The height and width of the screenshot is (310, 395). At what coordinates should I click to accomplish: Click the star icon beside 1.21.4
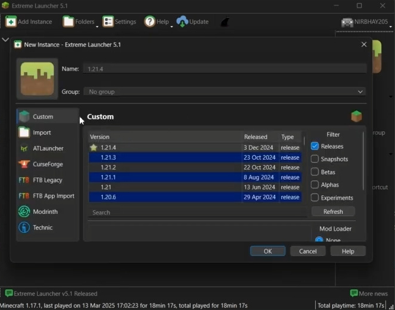[x=94, y=147]
